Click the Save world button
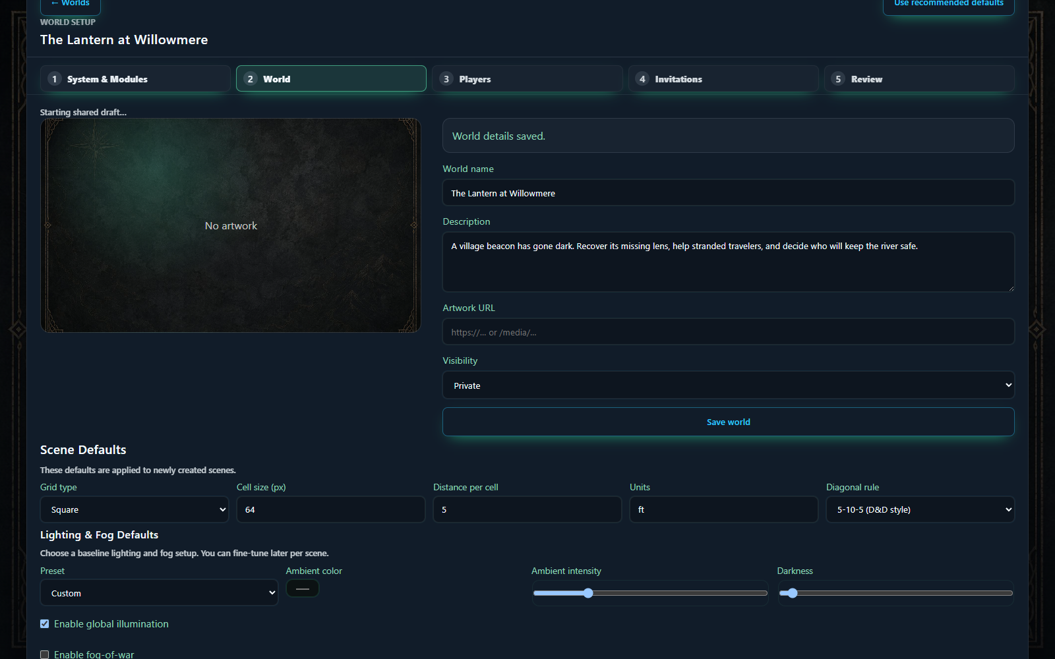This screenshot has height=659, width=1055. point(729,422)
